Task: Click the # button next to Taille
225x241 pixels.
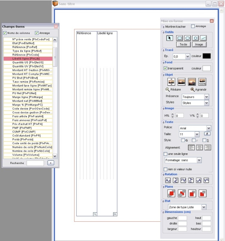Action: click(x=207, y=134)
